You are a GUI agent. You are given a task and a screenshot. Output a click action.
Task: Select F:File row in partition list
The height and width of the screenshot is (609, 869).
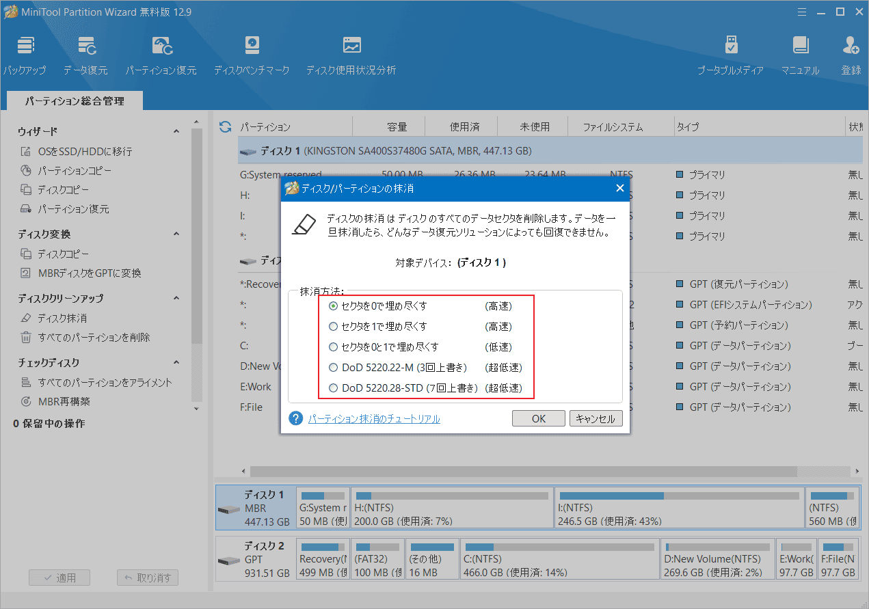[549, 407]
